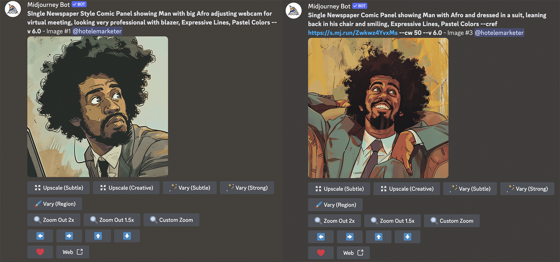This screenshot has width=560, height=262.
Task: Click Vary (Region) for Image #1
Action: (55, 204)
